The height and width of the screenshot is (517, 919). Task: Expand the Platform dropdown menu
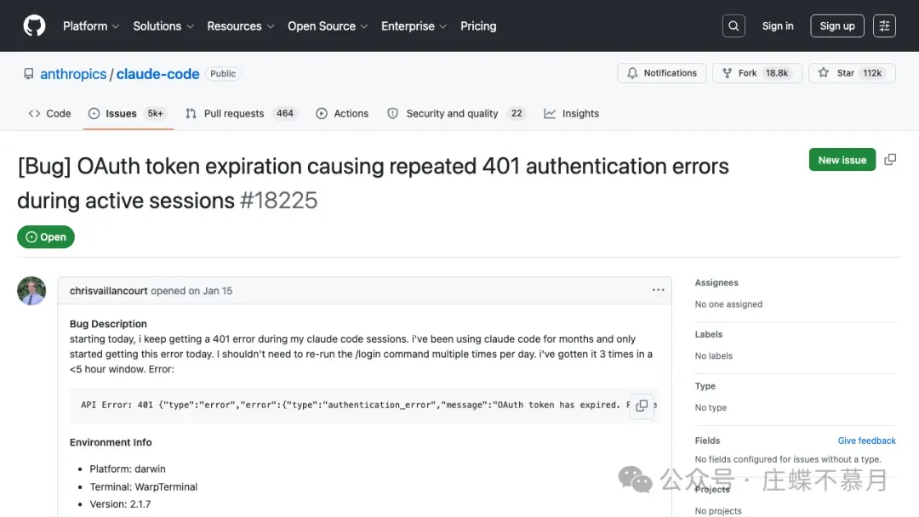click(x=91, y=26)
